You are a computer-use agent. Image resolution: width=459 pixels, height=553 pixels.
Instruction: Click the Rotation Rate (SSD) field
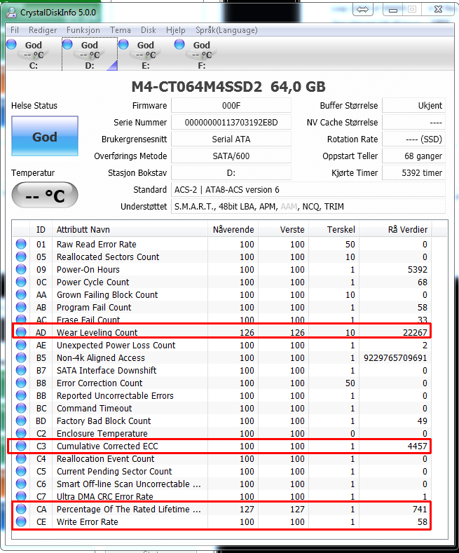pyautogui.click(x=414, y=139)
